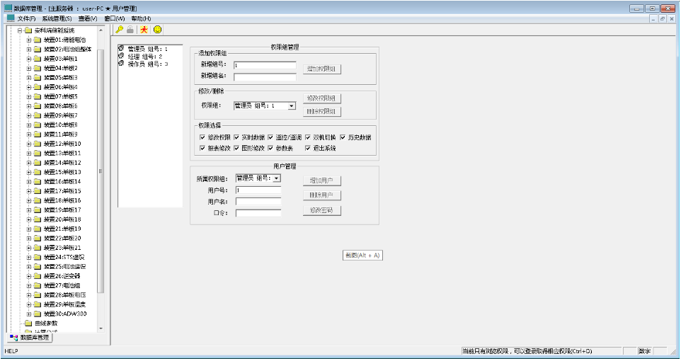
Task: Click the 装置16:单板14 folder icon
Action: 38,182
